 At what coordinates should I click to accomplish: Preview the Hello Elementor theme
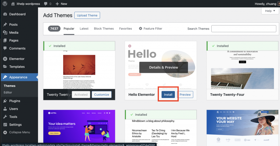coord(185,95)
